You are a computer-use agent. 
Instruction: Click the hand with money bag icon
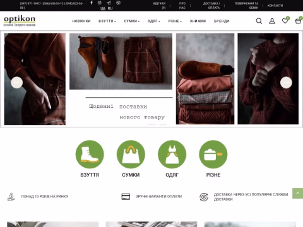[x=11, y=197]
